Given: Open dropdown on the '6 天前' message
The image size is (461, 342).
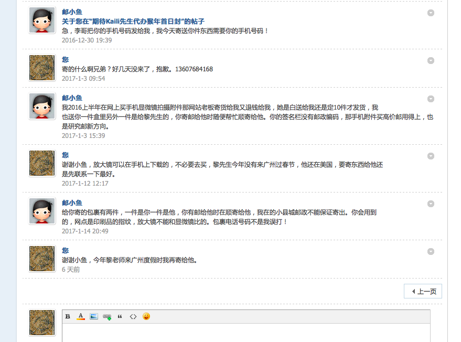Looking at the screenshot, I should pos(431,251).
